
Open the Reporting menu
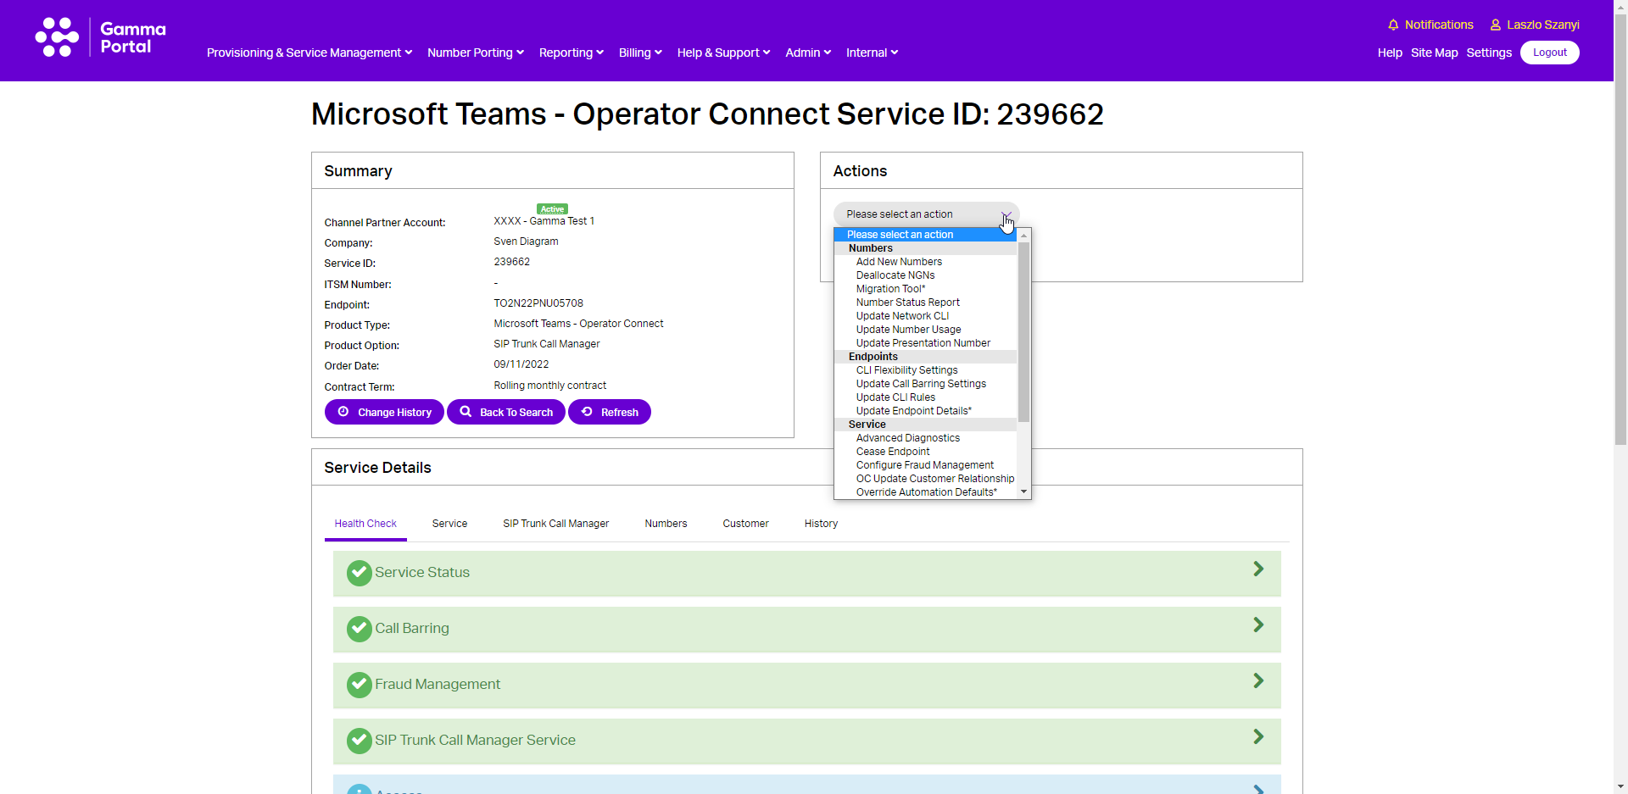point(571,53)
